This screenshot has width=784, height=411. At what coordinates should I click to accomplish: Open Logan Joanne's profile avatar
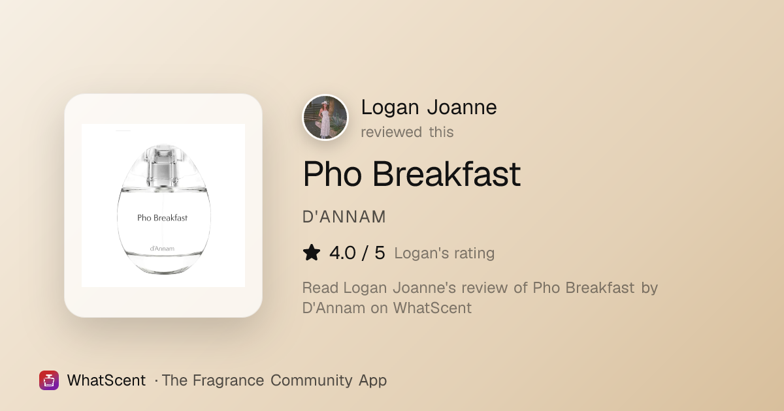(x=325, y=117)
